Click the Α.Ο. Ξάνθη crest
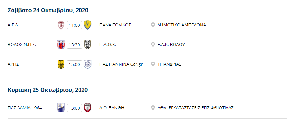Screen dimensions: 295x119 click(88, 108)
